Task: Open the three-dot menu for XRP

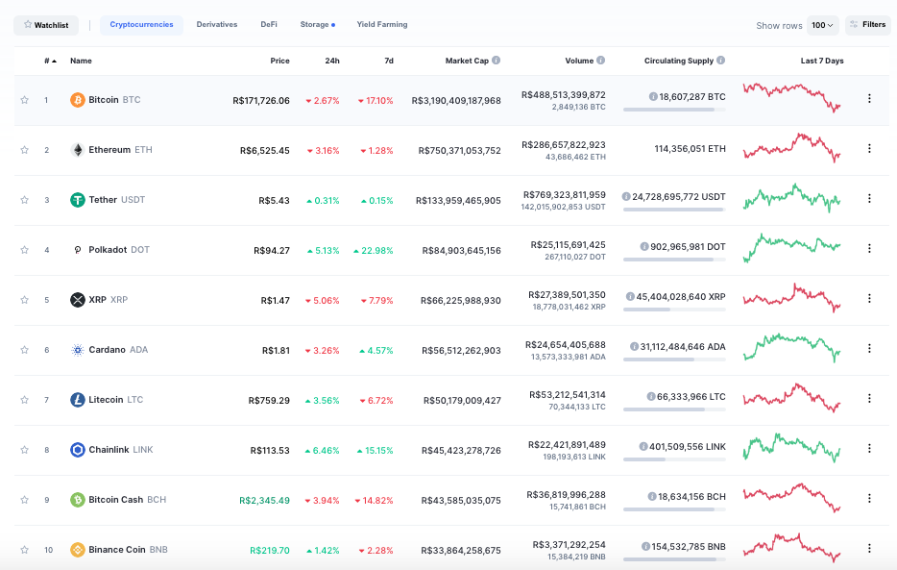Action: point(869,298)
